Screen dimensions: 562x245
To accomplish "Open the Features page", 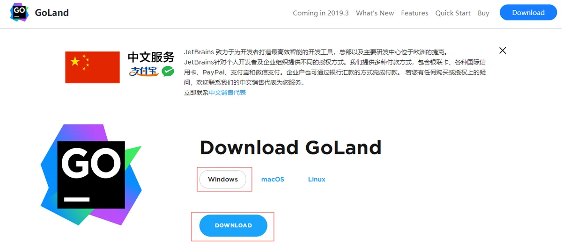I will pos(414,13).
